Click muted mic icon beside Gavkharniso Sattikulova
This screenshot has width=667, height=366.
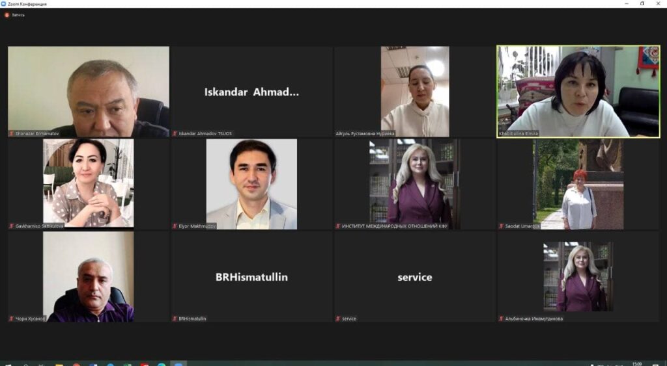pos(12,226)
